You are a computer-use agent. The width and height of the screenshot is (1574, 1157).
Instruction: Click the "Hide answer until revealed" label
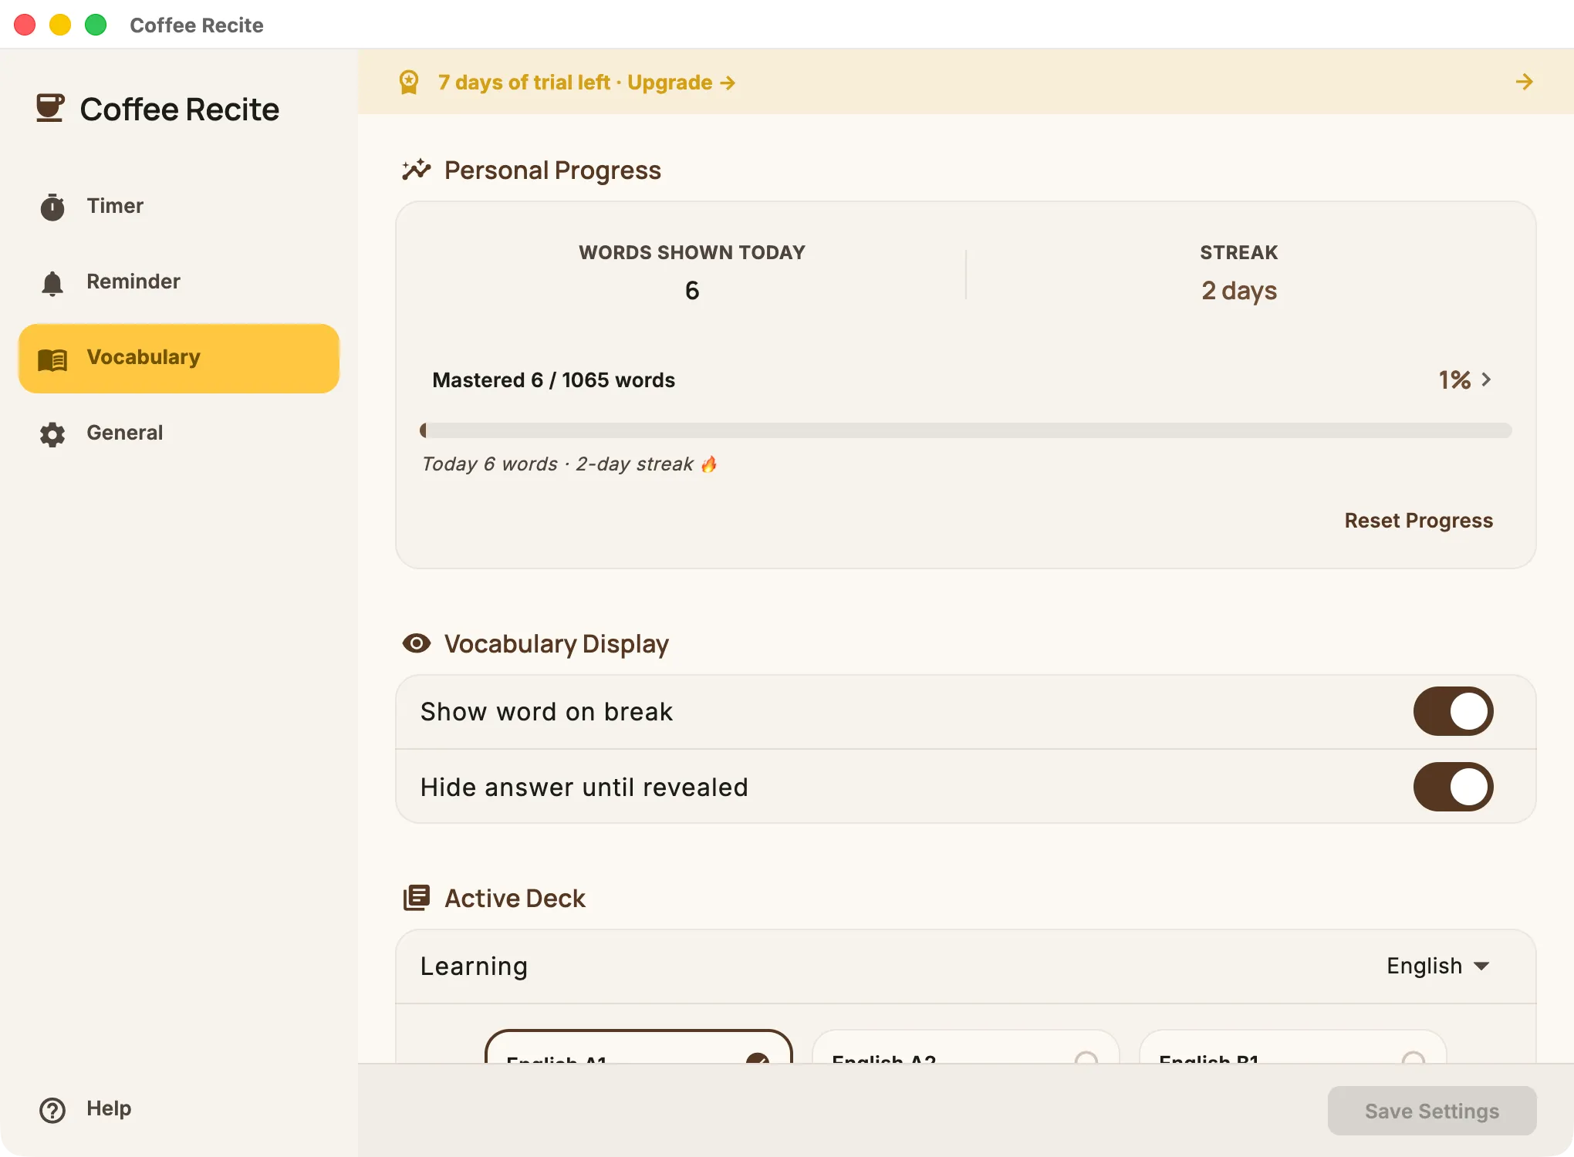pyautogui.click(x=584, y=787)
